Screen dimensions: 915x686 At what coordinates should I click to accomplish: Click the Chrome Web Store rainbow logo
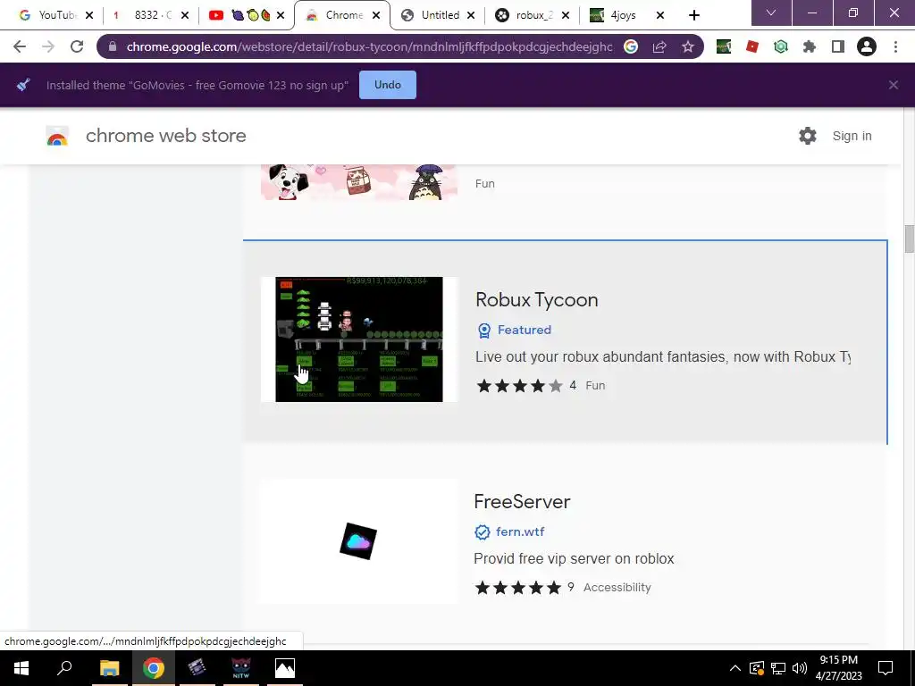(57, 136)
